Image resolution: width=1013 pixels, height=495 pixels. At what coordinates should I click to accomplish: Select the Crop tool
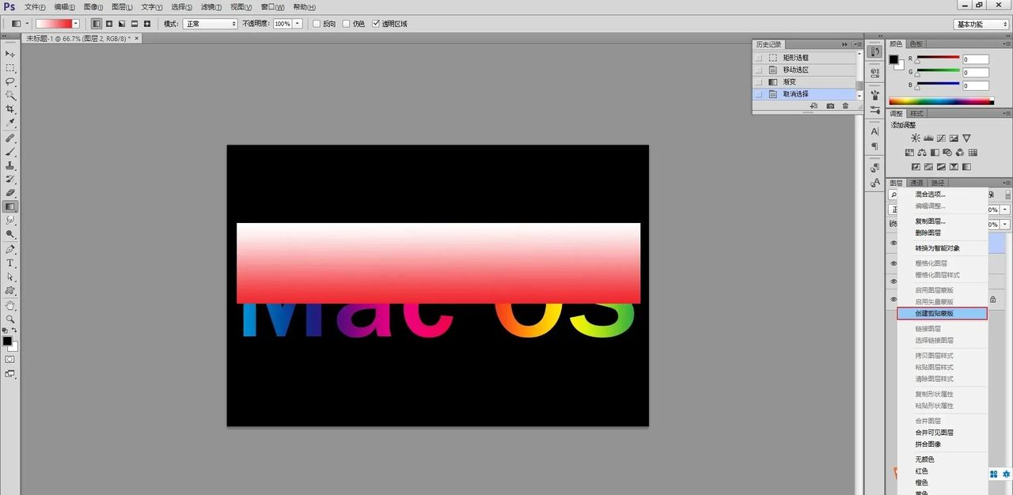coord(10,109)
